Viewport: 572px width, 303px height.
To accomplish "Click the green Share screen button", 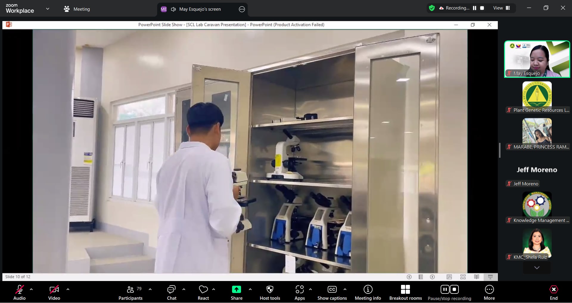I will click(236, 293).
